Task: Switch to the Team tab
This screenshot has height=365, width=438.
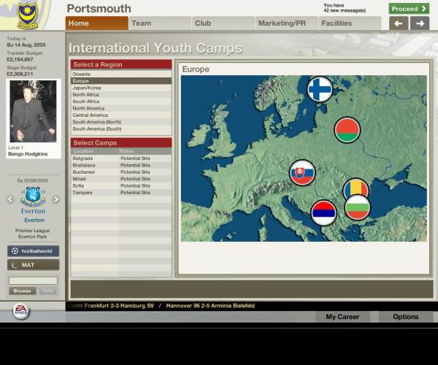Action: coord(161,23)
